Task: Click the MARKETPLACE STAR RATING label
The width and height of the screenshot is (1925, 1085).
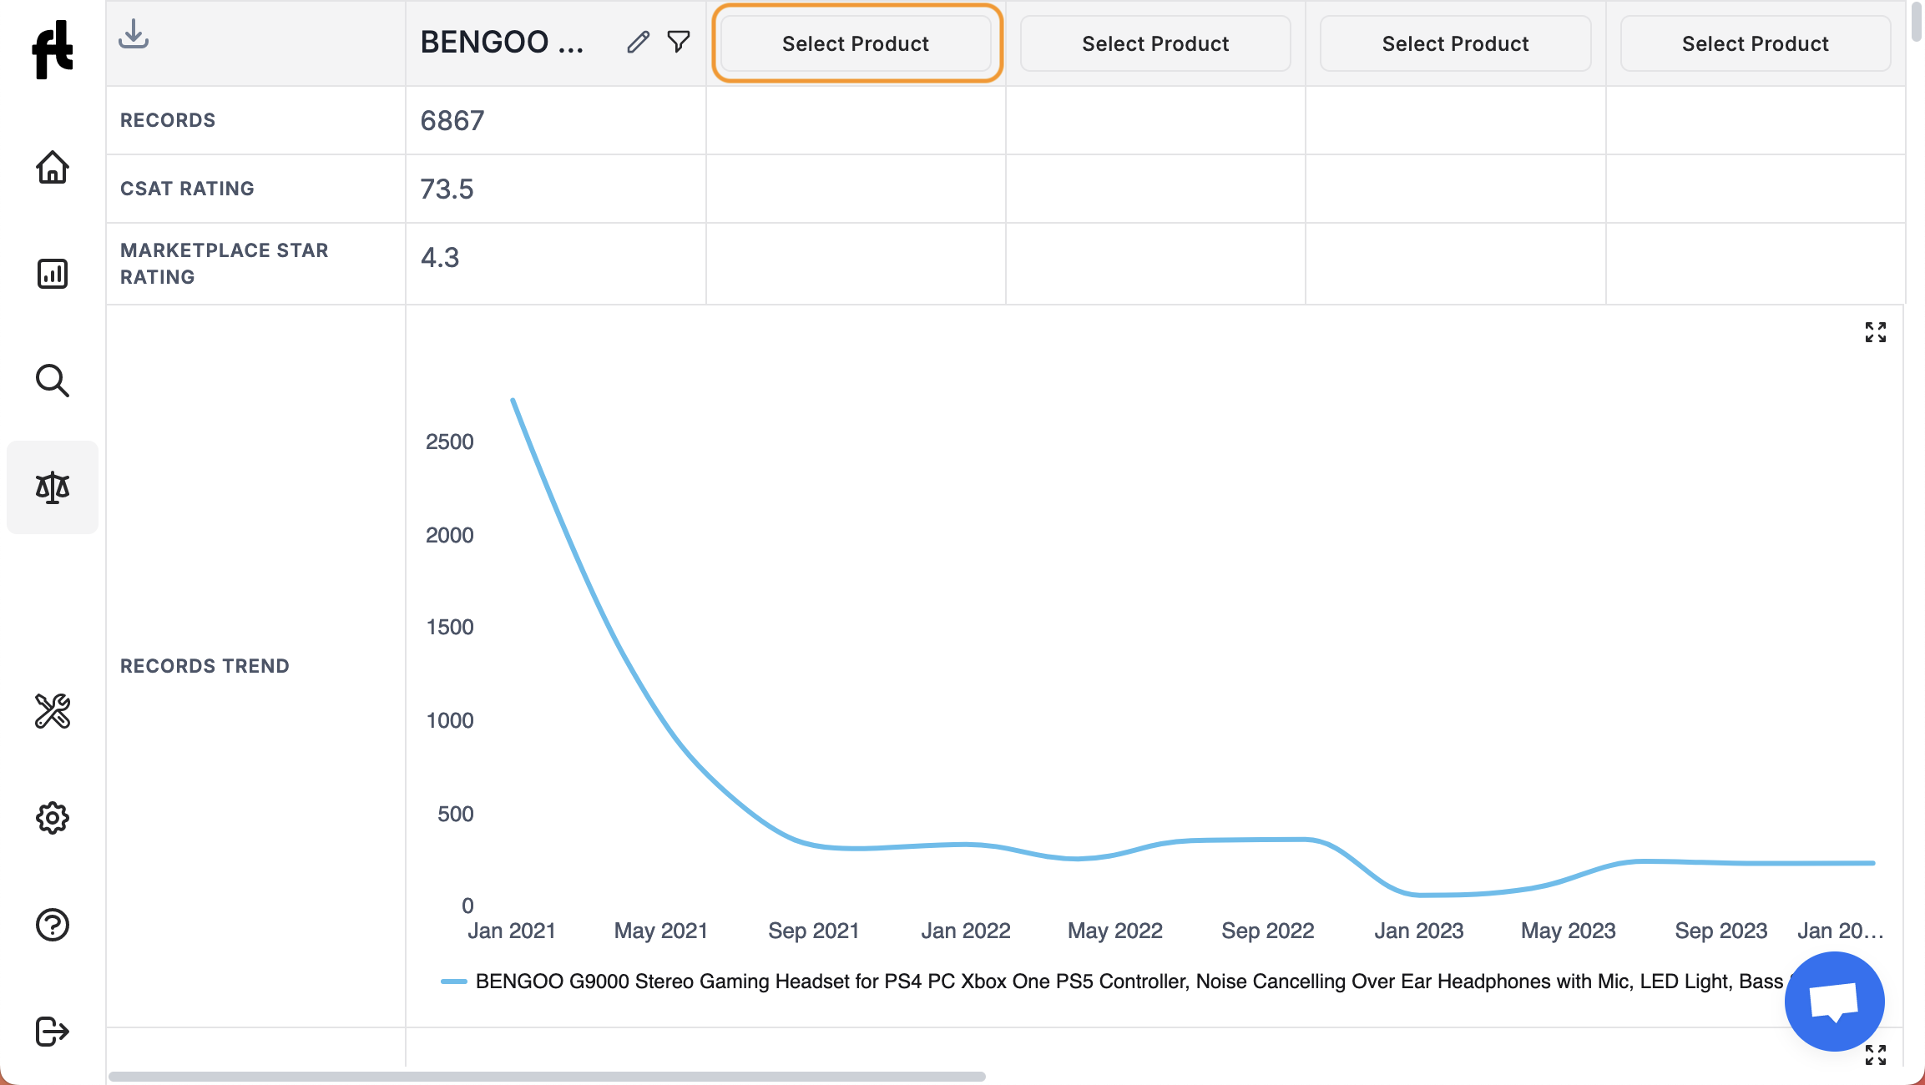Action: point(224,264)
